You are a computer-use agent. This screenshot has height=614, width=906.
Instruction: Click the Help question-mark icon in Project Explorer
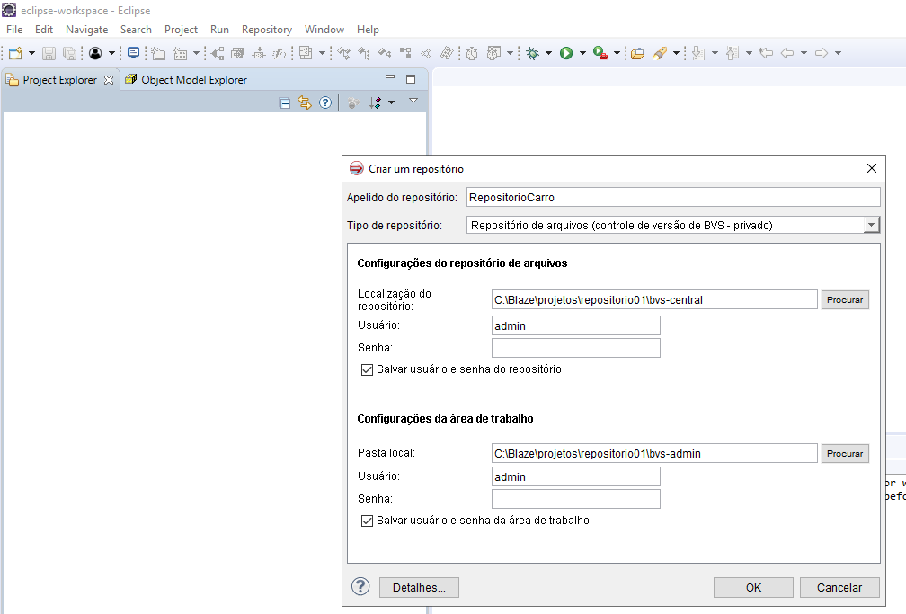324,101
